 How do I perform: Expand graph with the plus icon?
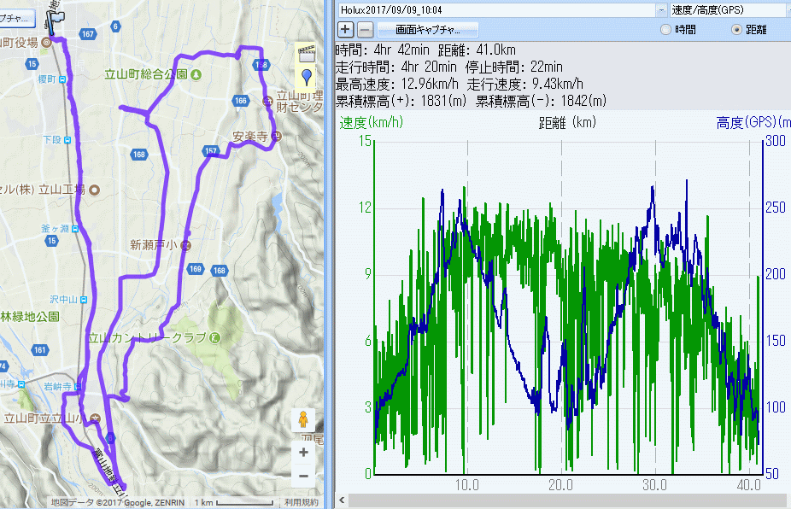click(346, 30)
